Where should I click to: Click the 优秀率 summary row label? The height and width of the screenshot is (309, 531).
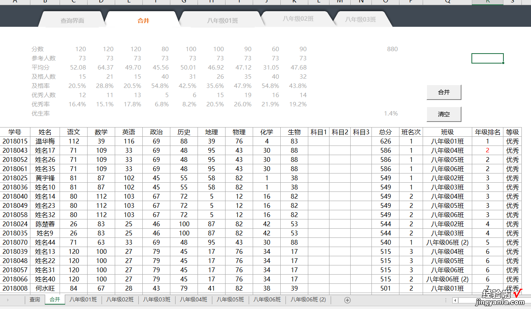[x=40, y=104]
